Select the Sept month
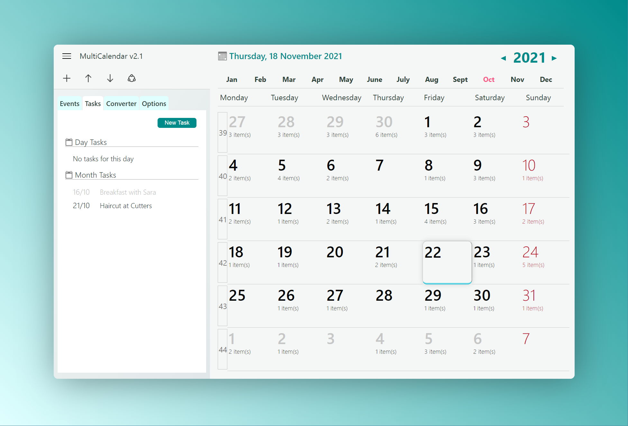Screen dimensions: 628x426 click(460, 79)
